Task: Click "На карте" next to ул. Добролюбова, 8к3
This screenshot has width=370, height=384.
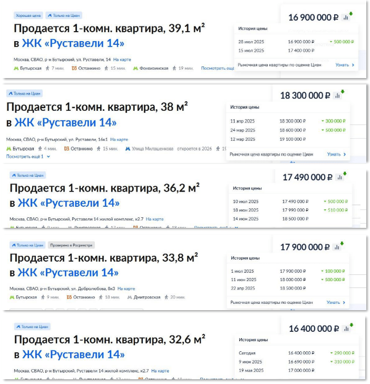Action: [x=126, y=289]
